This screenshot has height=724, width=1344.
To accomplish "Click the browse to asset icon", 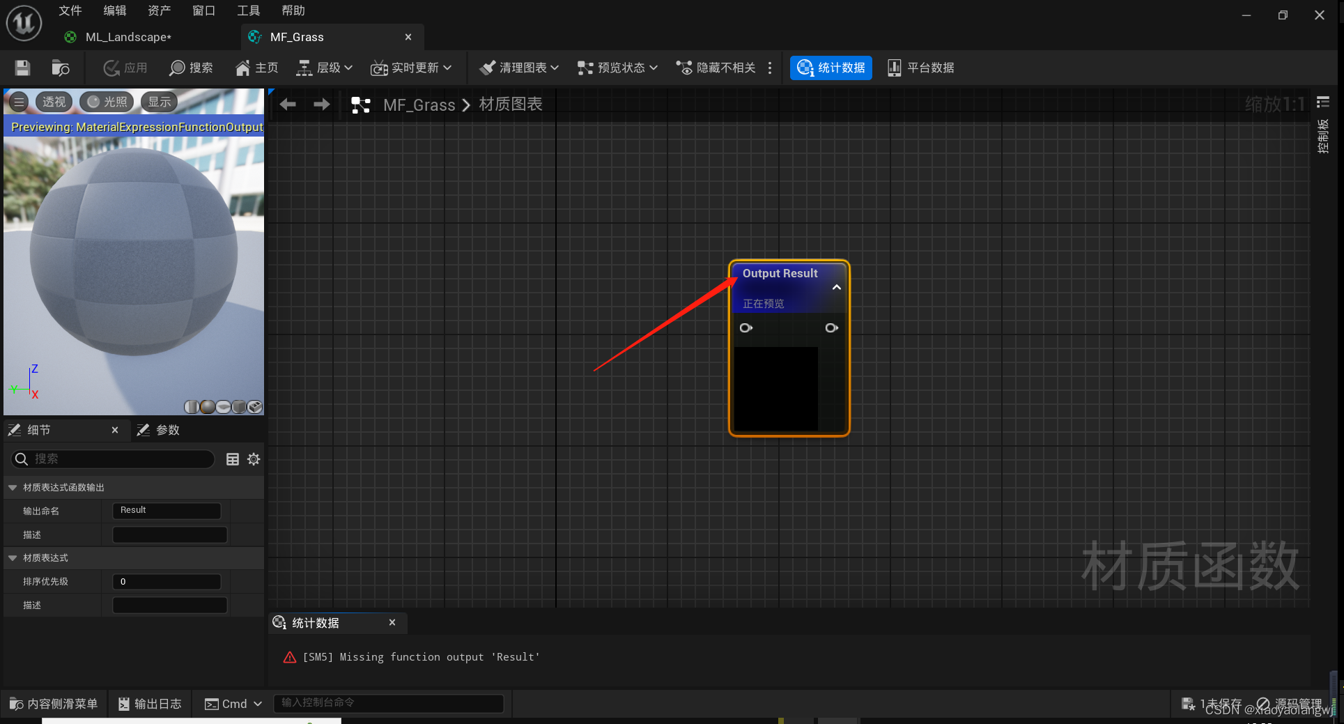I will [x=60, y=68].
